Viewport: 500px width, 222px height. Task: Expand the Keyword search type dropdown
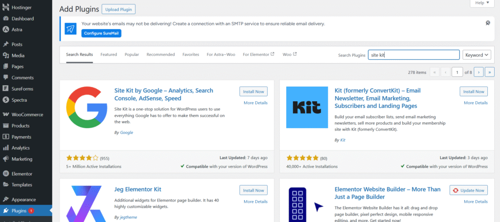477,55
